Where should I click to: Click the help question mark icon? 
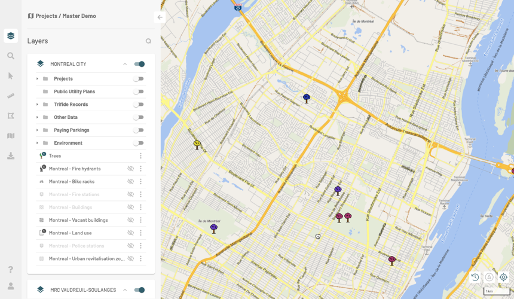[11, 270]
